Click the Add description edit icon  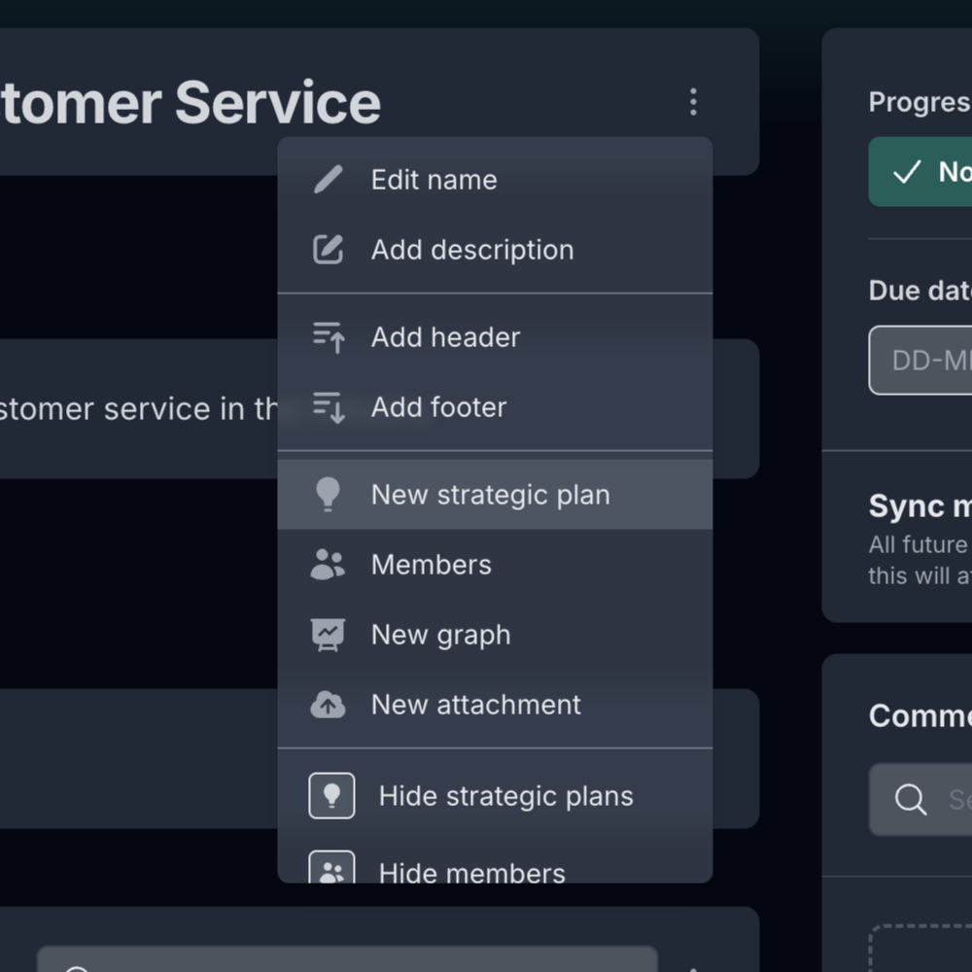[x=328, y=250]
